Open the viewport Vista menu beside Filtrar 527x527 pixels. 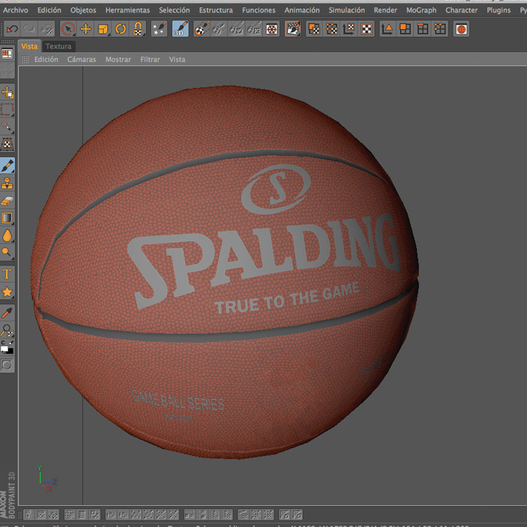[x=177, y=59]
